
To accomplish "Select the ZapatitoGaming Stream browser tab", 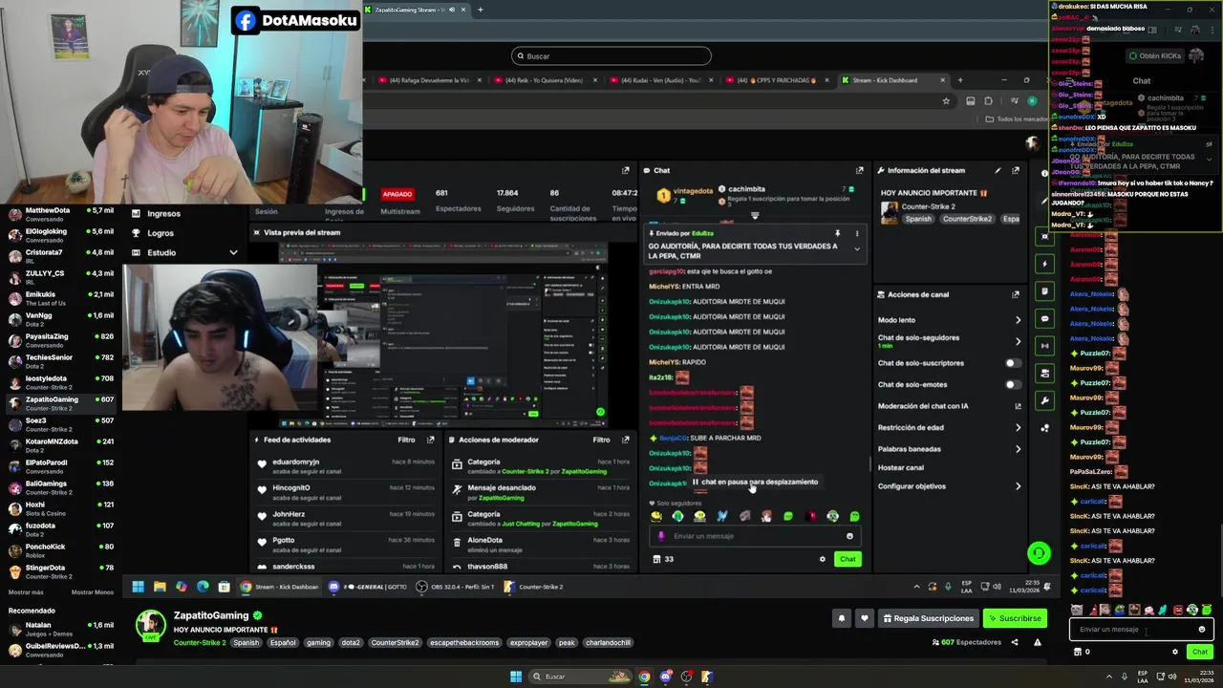I will click(x=414, y=10).
